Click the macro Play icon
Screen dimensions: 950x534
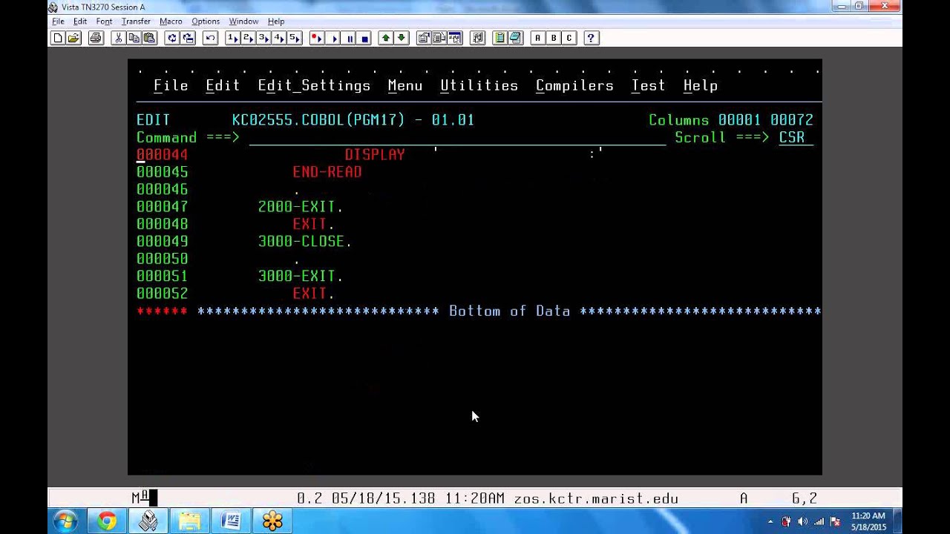click(333, 38)
